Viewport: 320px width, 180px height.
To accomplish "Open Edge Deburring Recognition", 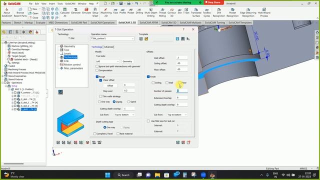I will [248, 12].
